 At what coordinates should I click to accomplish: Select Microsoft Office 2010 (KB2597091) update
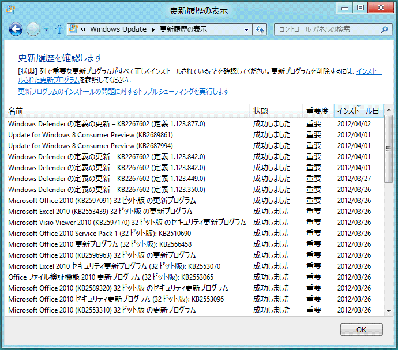(x=194, y=201)
